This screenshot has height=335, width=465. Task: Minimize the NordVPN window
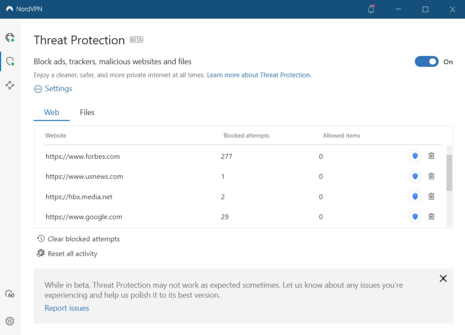tap(398, 9)
